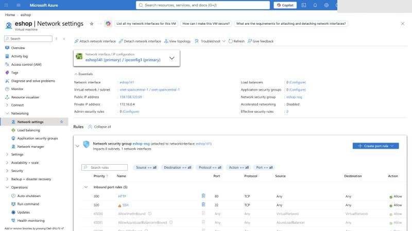412x231 pixels.
Task: Open Activity log in the sidebar
Action: [19, 56]
